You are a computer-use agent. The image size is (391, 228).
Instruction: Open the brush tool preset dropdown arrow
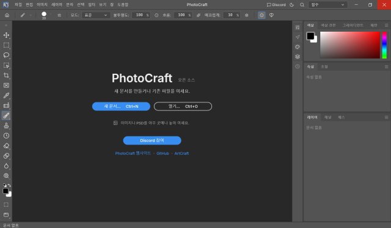click(31, 15)
